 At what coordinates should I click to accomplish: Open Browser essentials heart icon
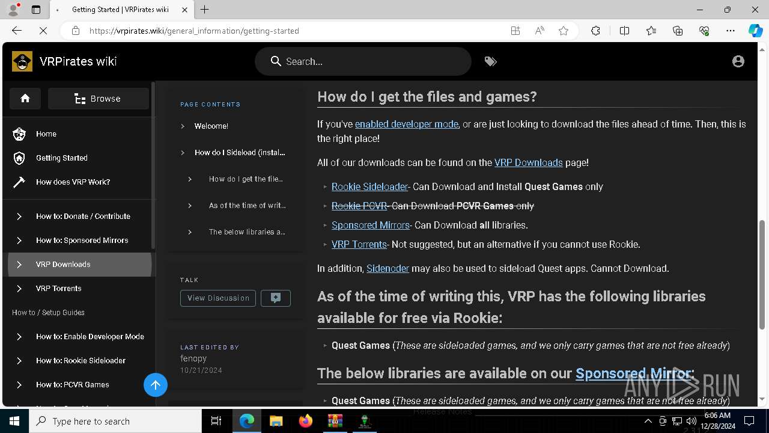point(704,31)
